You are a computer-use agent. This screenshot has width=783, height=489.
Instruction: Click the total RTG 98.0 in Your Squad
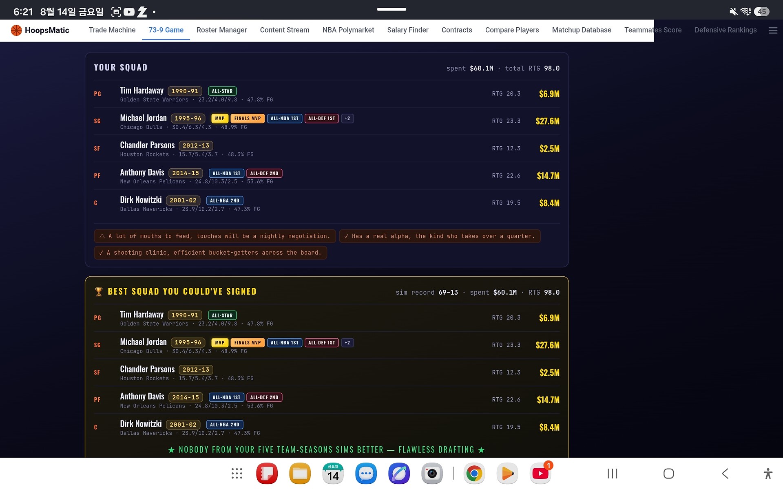click(x=532, y=68)
